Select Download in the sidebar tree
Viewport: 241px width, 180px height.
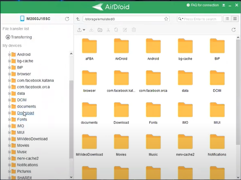pyautogui.click(x=26, y=113)
